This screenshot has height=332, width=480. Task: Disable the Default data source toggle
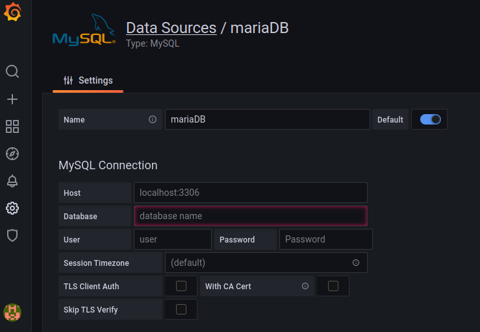(431, 119)
